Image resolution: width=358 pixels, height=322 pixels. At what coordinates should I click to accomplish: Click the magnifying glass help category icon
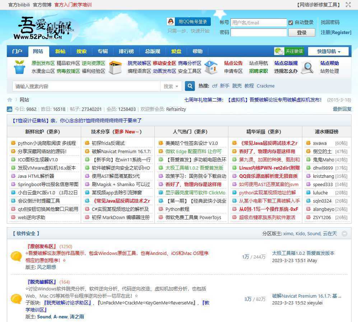click(307, 67)
